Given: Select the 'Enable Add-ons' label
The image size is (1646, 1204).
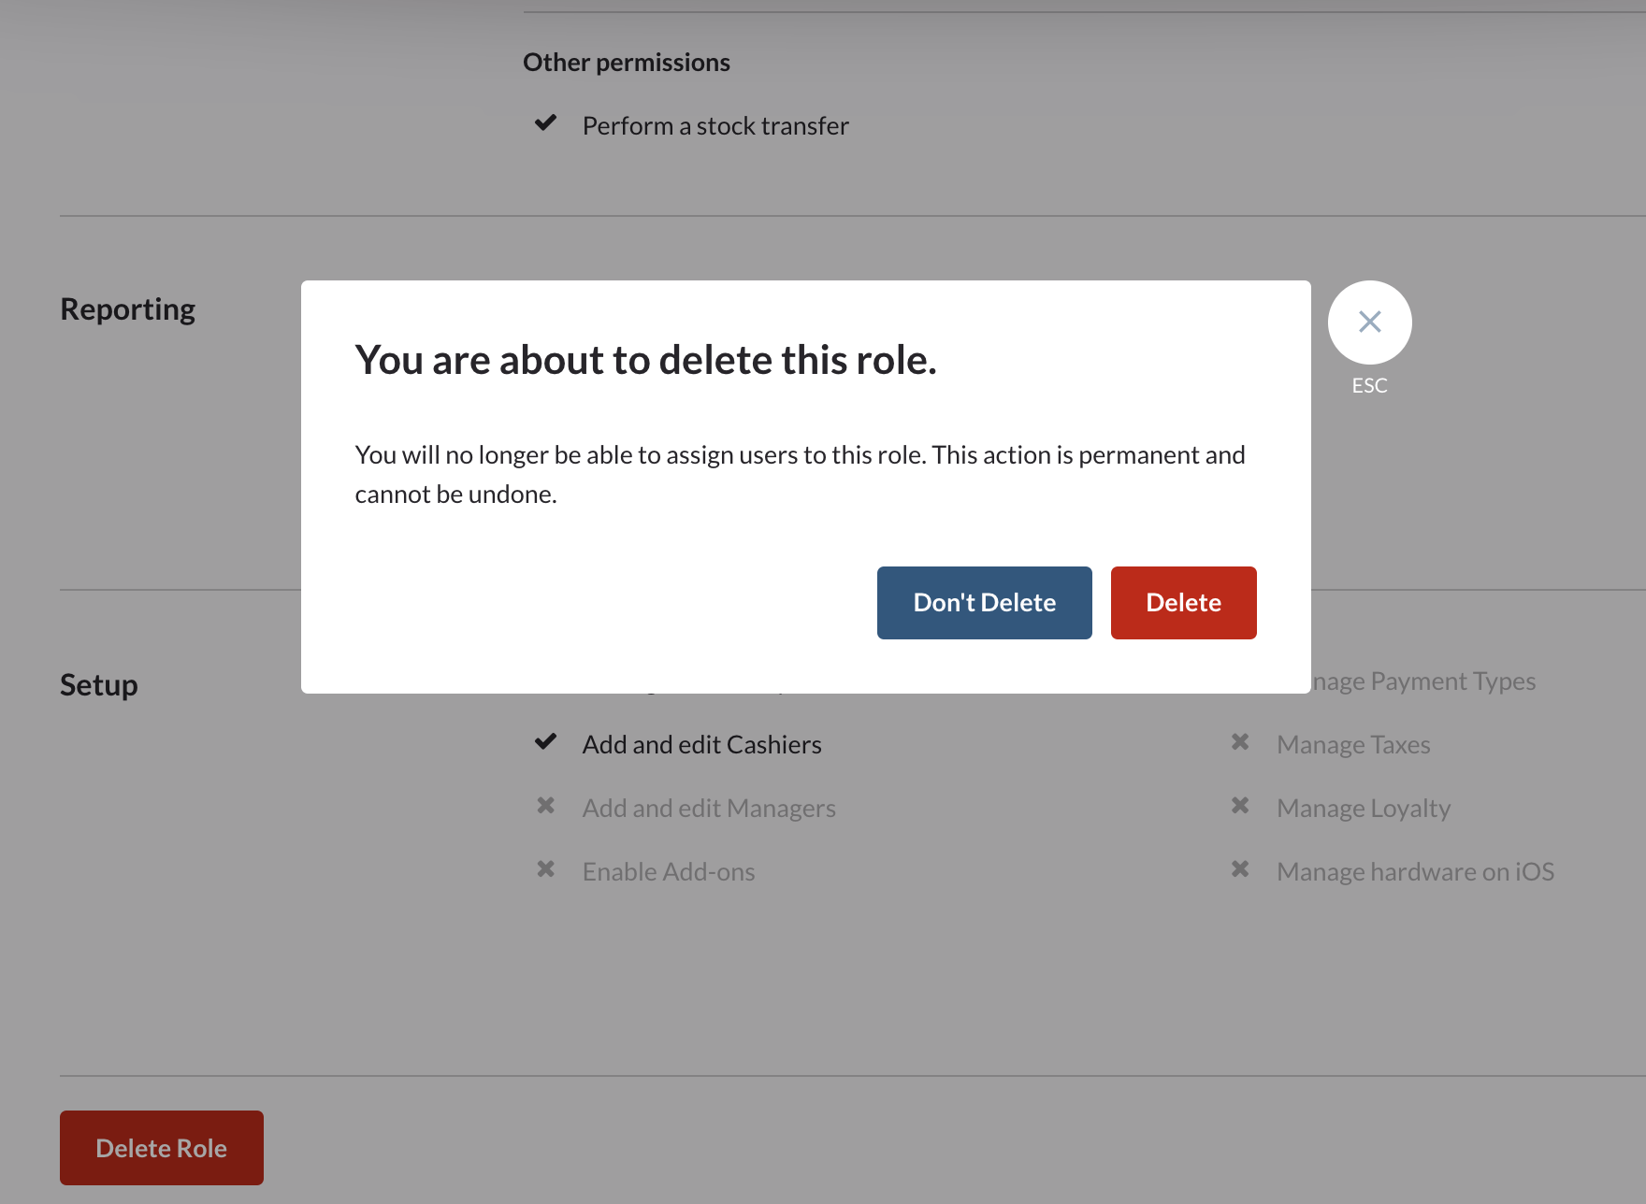Looking at the screenshot, I should point(669,871).
